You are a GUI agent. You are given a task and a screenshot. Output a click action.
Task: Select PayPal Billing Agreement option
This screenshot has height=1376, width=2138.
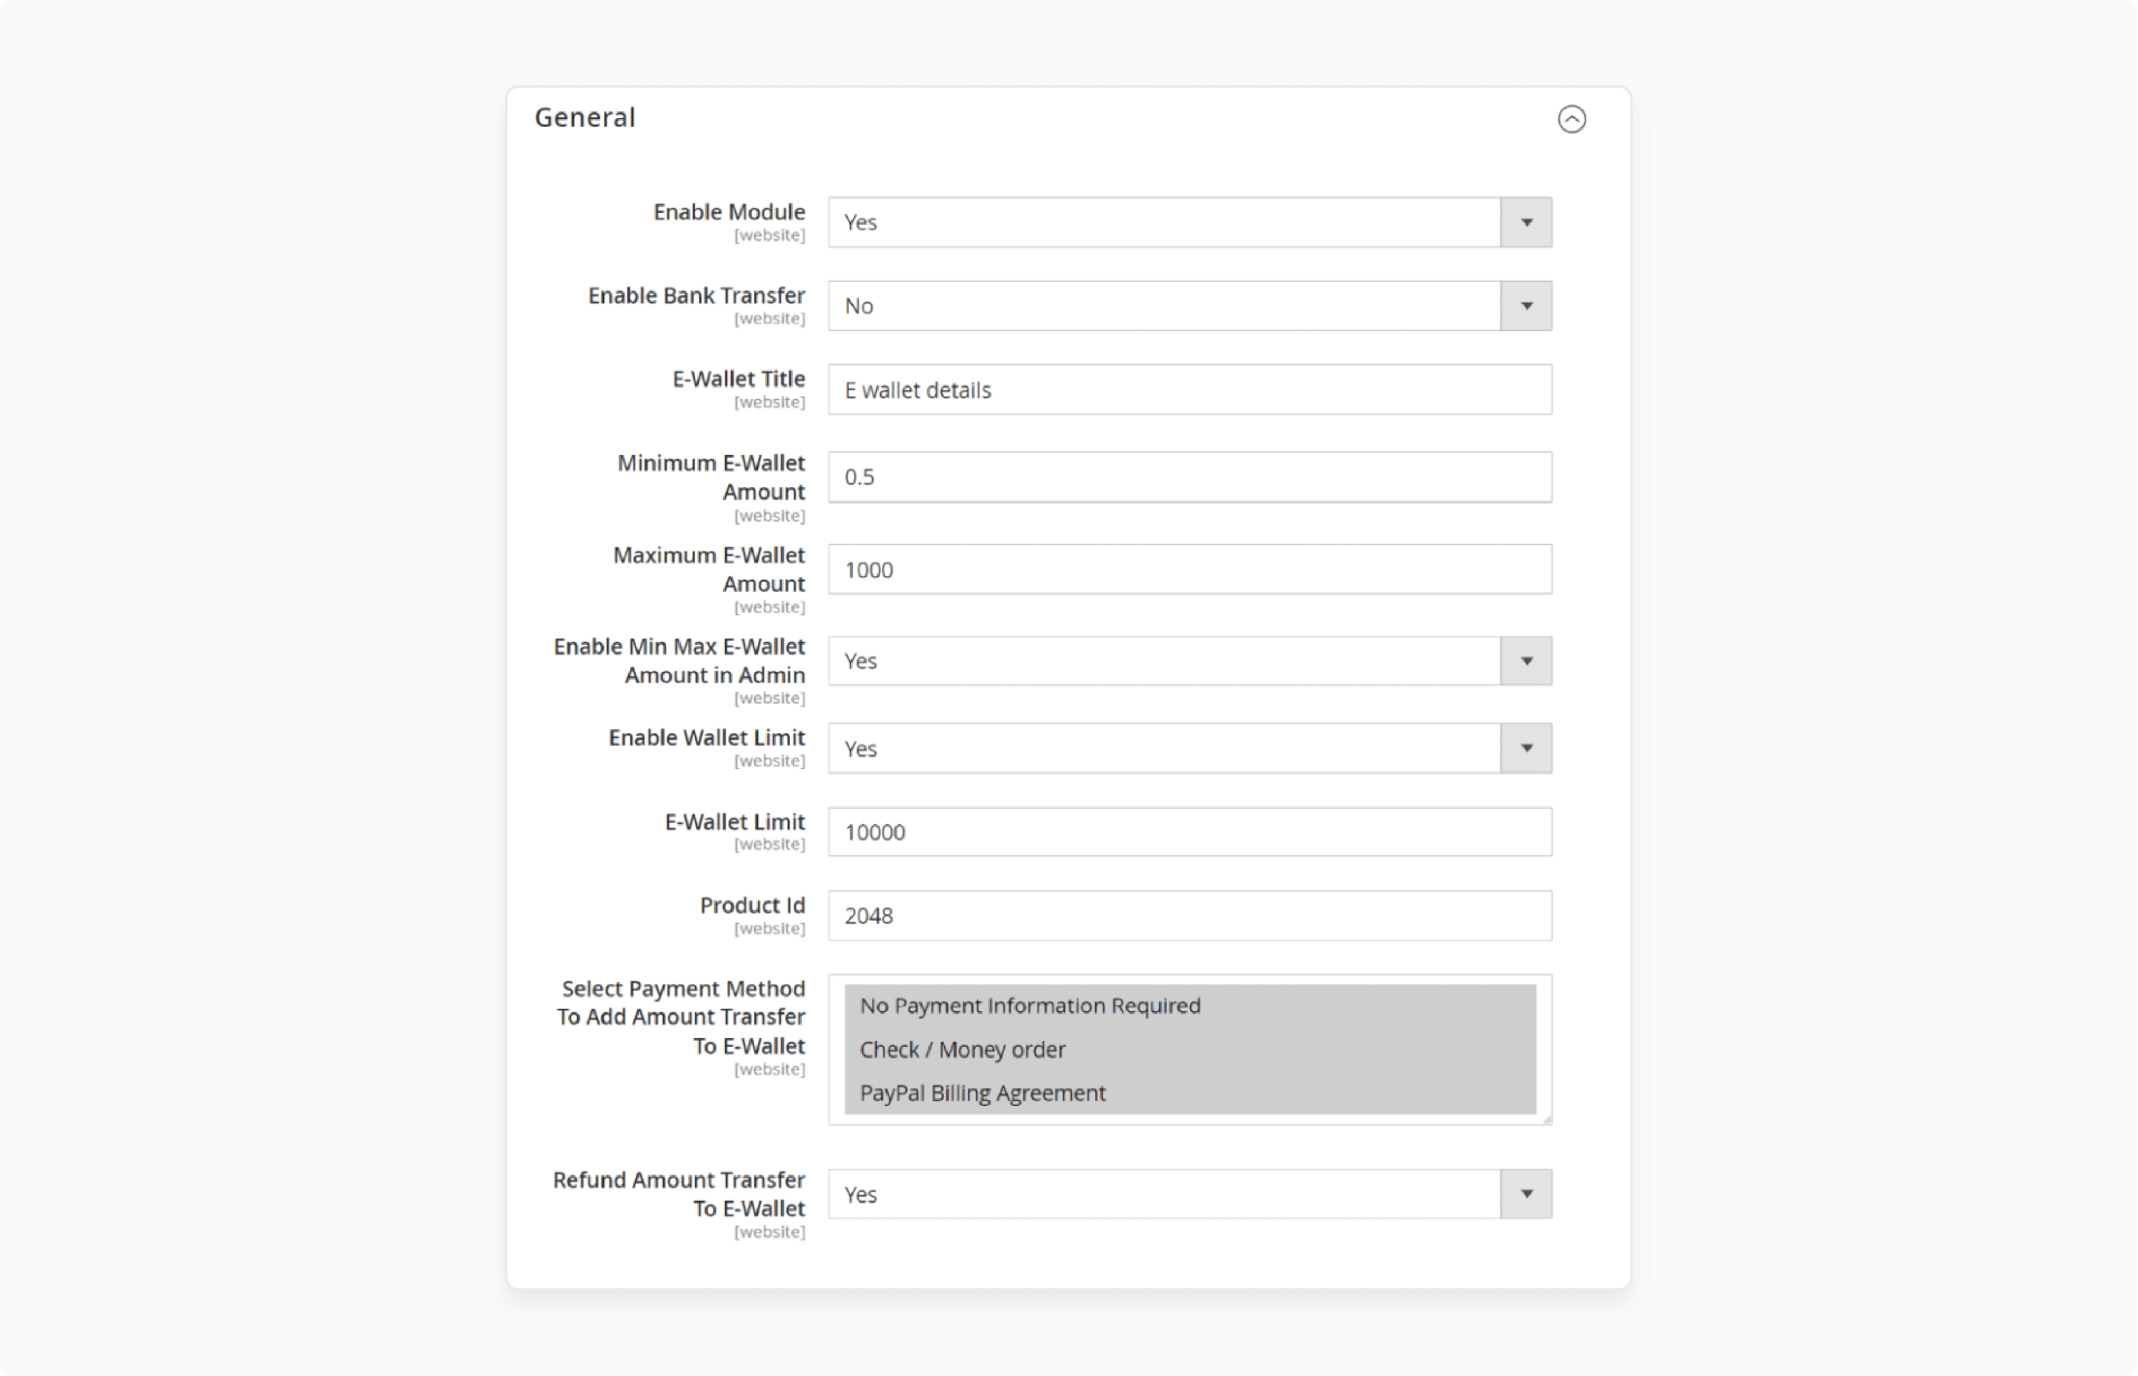[1190, 1093]
